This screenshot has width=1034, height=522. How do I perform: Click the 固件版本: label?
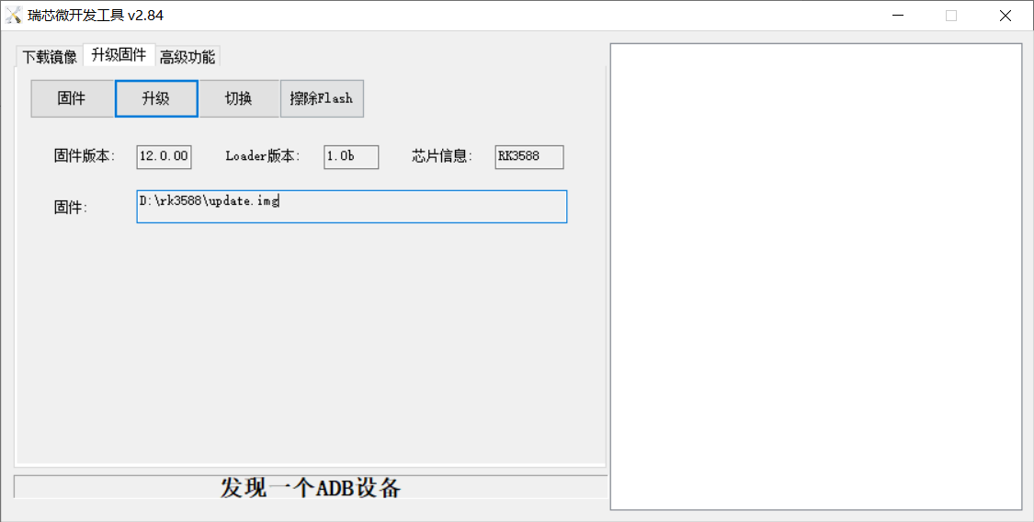click(x=85, y=157)
